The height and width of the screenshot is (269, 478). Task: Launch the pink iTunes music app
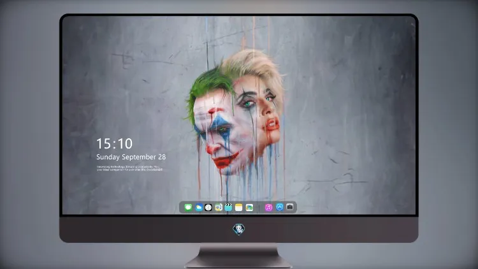point(268,207)
